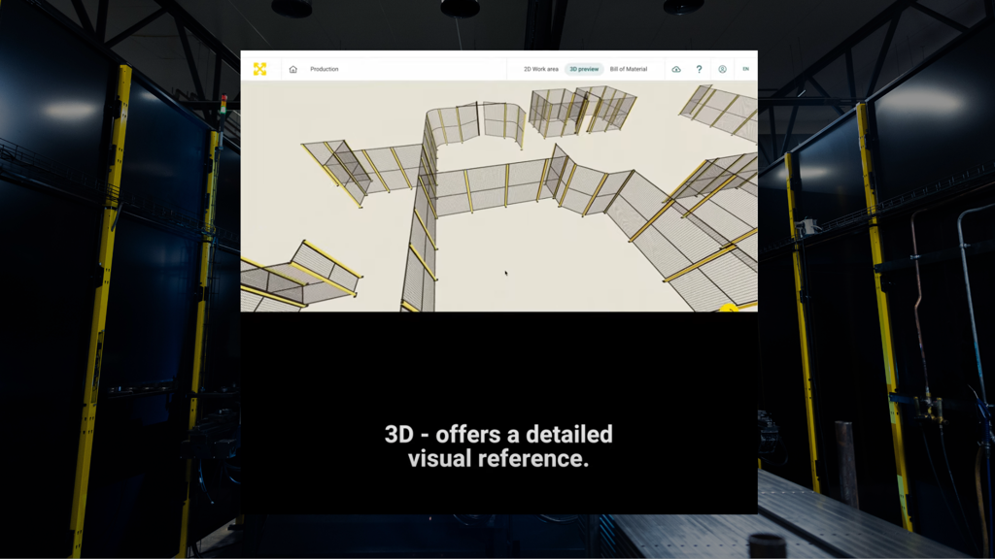
Task: Open the user account profile icon
Action: (722, 70)
